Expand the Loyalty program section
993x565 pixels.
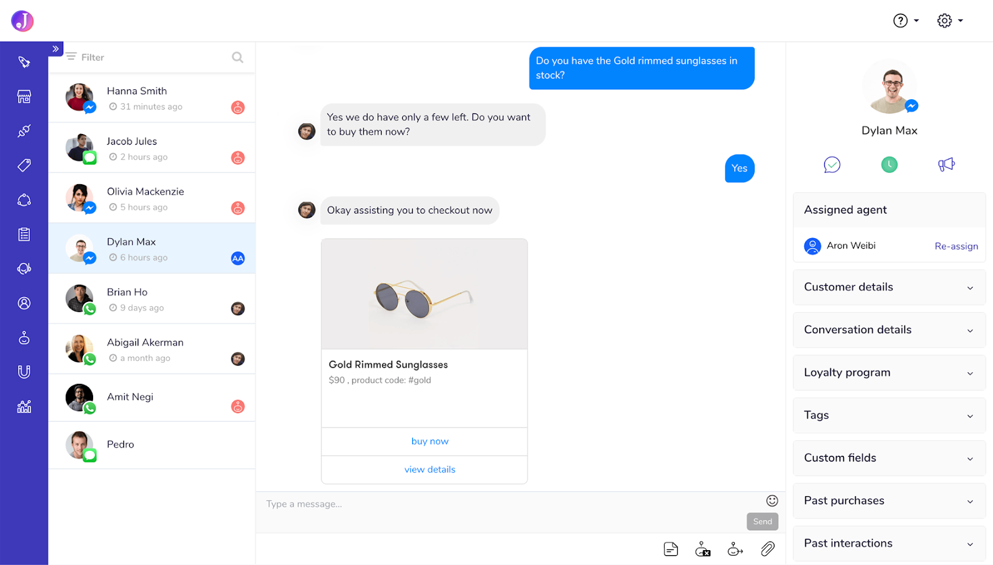[889, 373]
